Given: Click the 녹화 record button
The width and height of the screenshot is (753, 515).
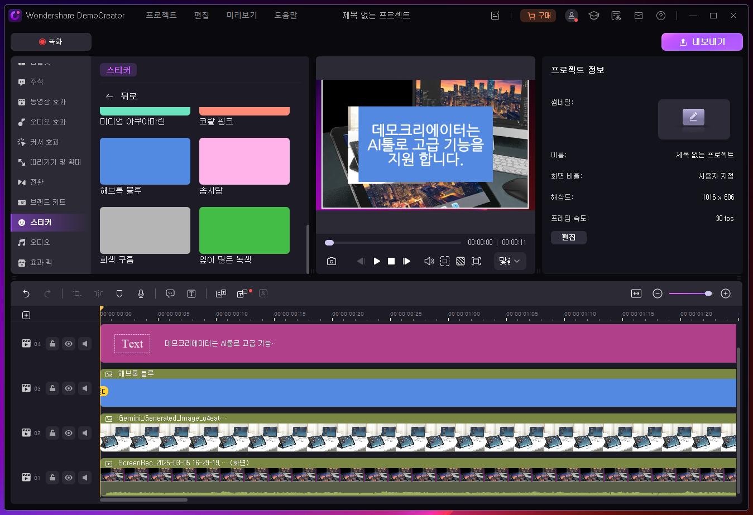Looking at the screenshot, I should click(x=51, y=42).
